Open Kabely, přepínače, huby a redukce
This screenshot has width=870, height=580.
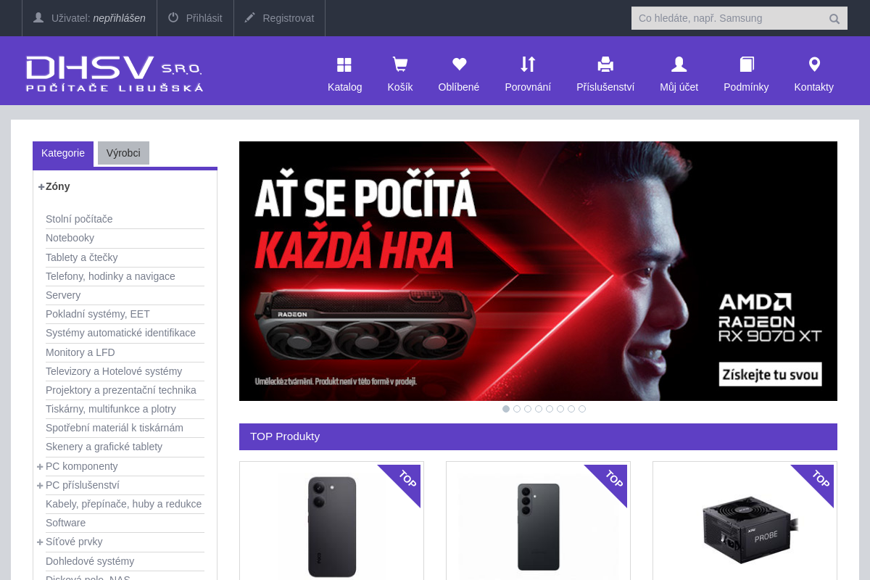123,504
